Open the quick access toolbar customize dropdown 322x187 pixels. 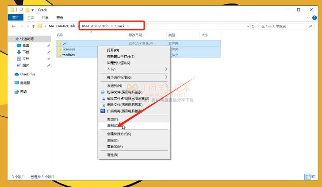[32, 10]
